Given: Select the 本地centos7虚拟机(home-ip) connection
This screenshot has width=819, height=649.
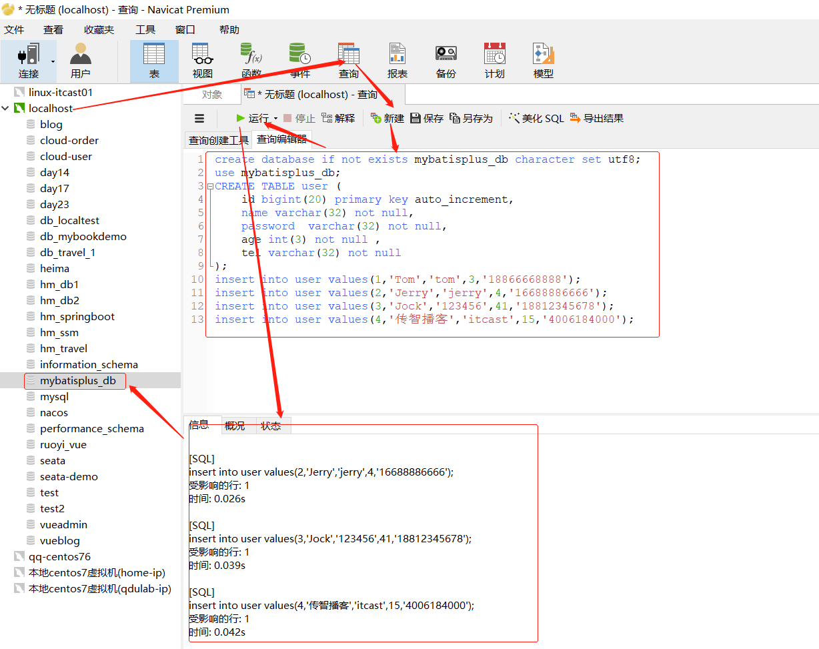Looking at the screenshot, I should click(97, 572).
